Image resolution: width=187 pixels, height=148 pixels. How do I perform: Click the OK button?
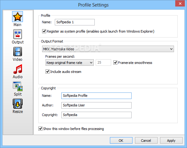(x=121, y=141)
